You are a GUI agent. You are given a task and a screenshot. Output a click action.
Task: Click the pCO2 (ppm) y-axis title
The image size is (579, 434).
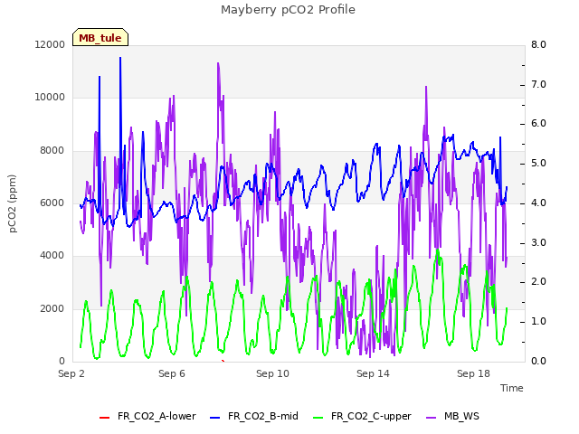coord(12,203)
